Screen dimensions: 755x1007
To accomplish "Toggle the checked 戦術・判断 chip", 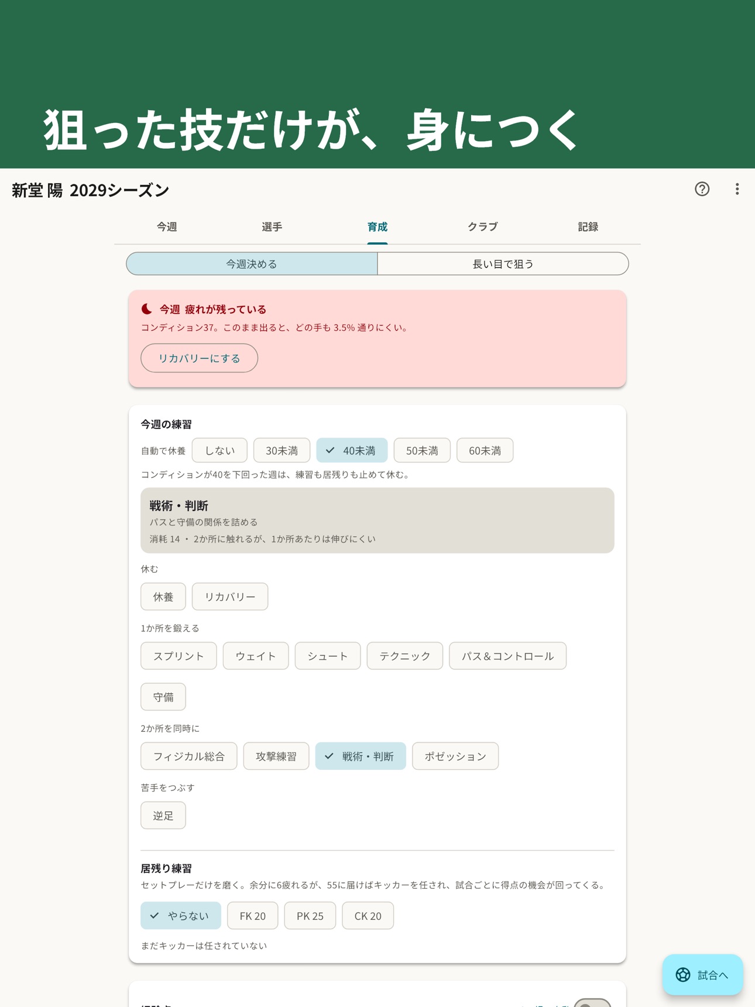I will (361, 756).
